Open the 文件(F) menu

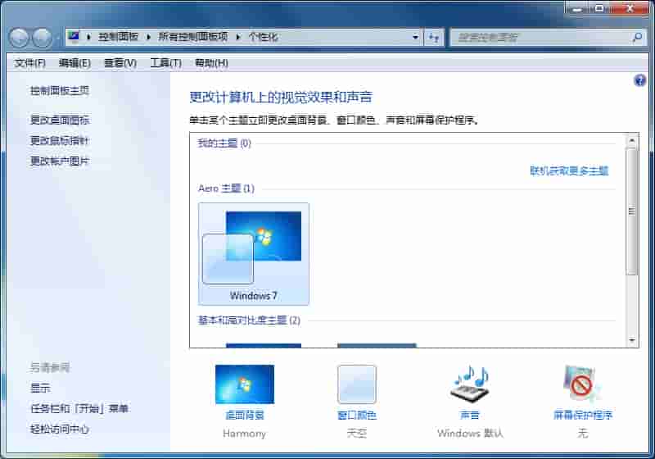pos(29,63)
